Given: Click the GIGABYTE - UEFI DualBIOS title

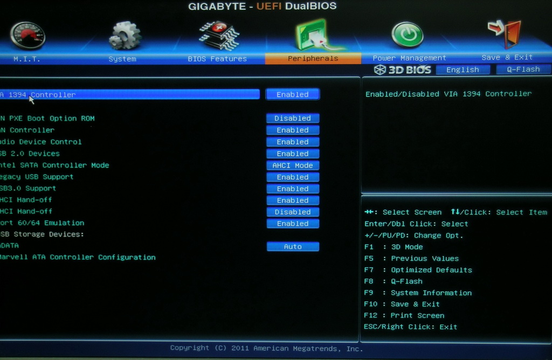Looking at the screenshot, I should [x=263, y=6].
